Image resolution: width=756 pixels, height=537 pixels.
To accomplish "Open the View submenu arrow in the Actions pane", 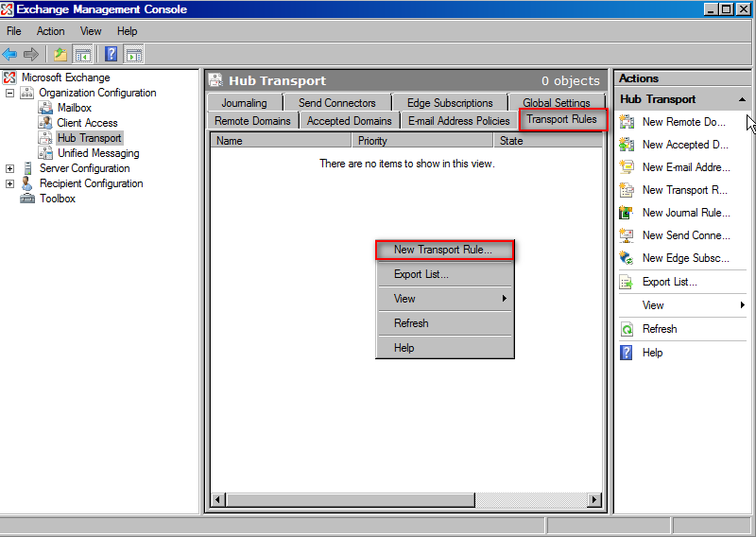I will [x=743, y=305].
